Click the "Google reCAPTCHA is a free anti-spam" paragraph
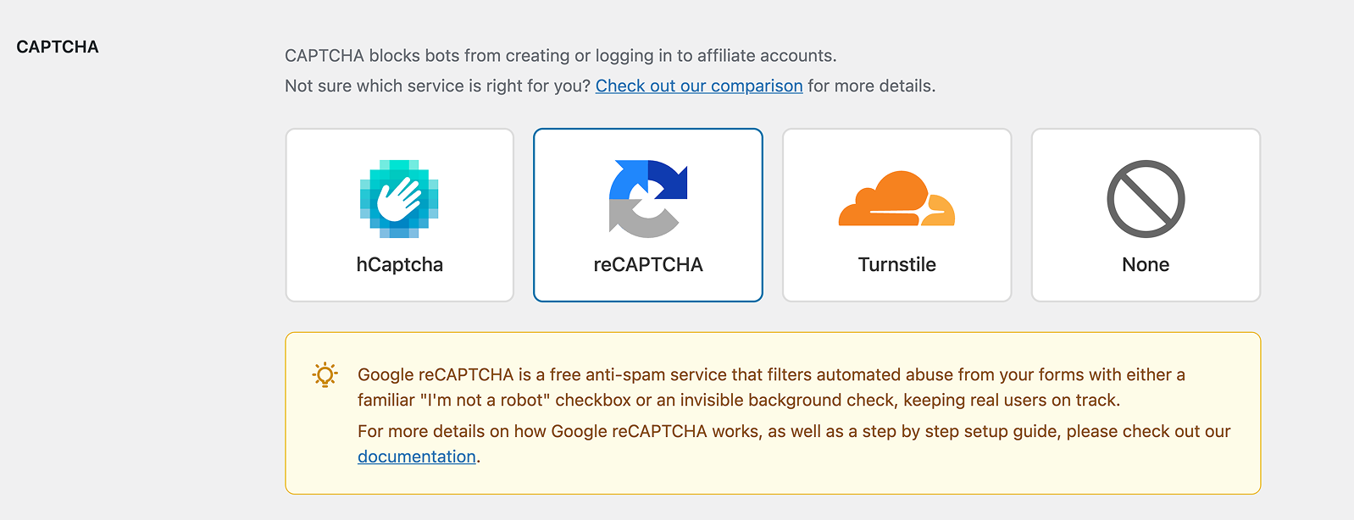Viewport: 1354px width, 520px height. click(x=593, y=374)
